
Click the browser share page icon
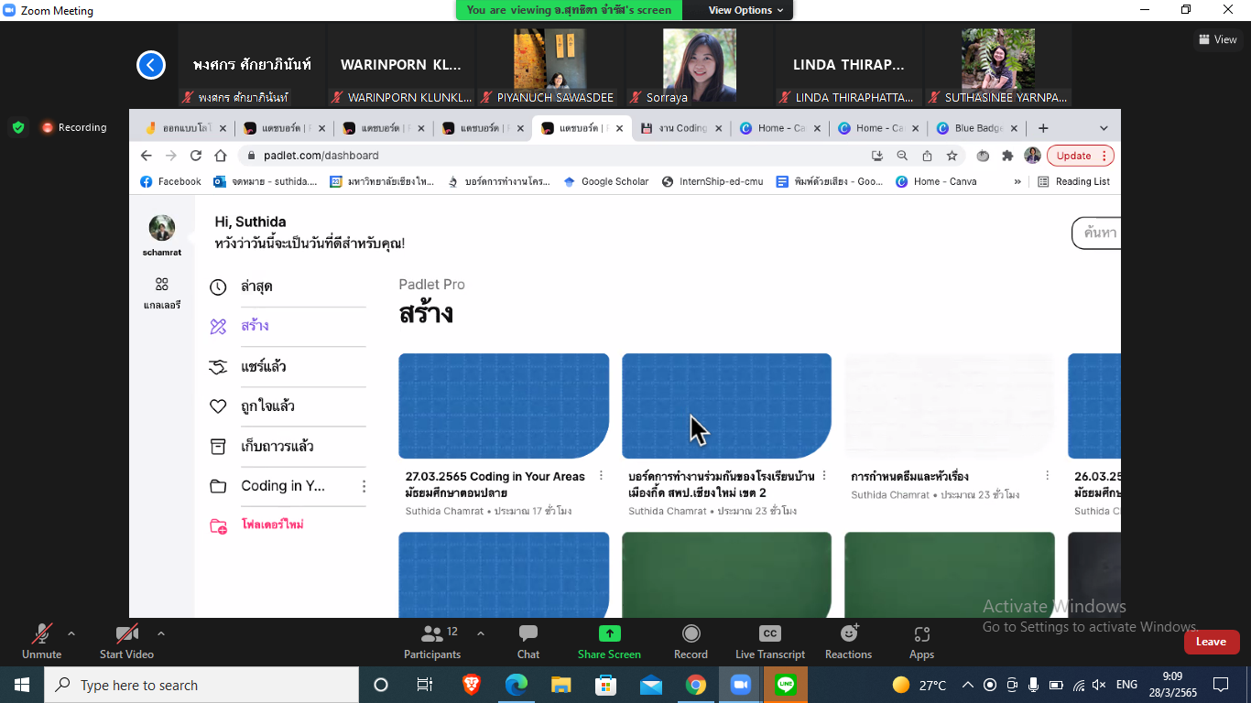pos(927,156)
